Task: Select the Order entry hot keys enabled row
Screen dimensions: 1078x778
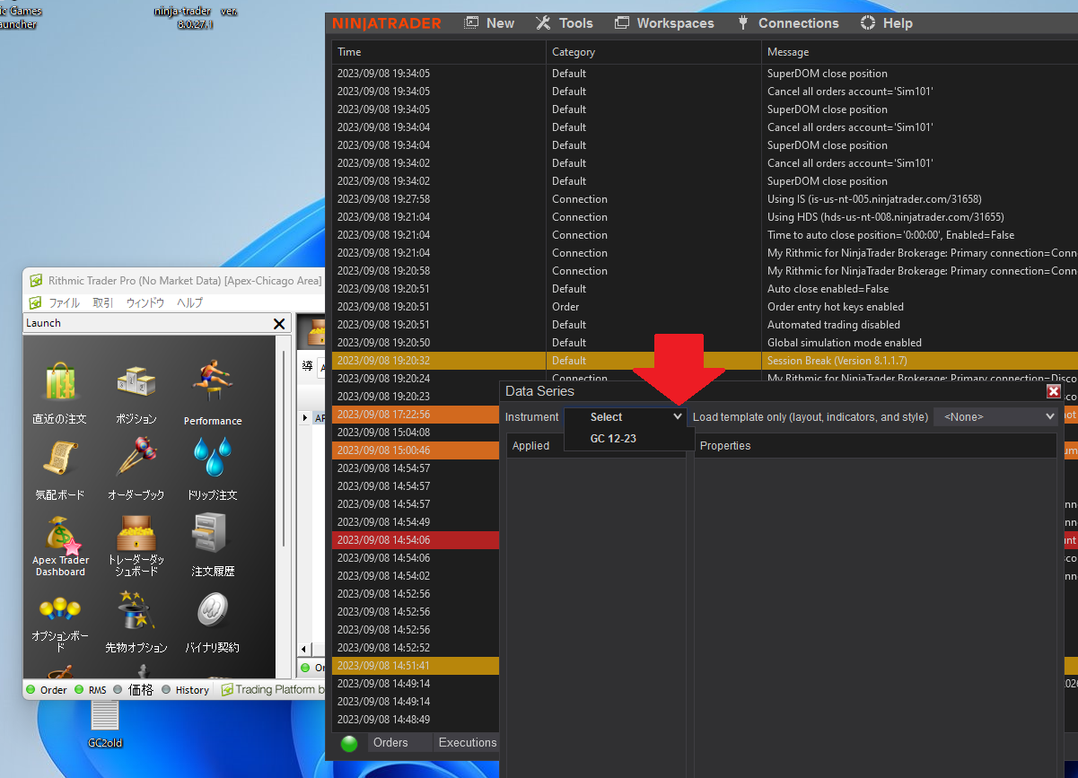Action: (705, 307)
